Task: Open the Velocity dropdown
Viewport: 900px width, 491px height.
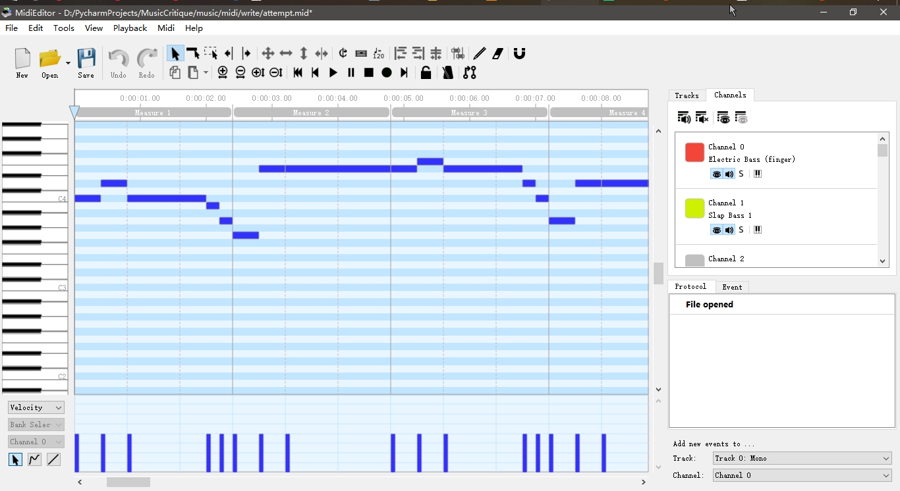Action: 36,407
